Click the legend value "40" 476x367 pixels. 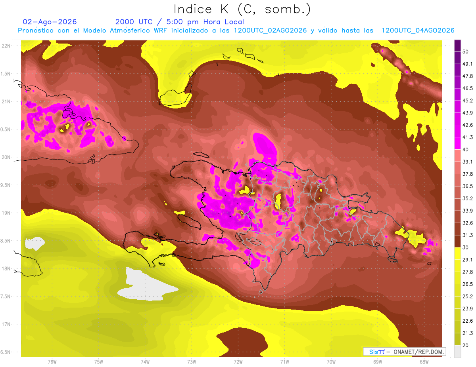[x=466, y=149]
